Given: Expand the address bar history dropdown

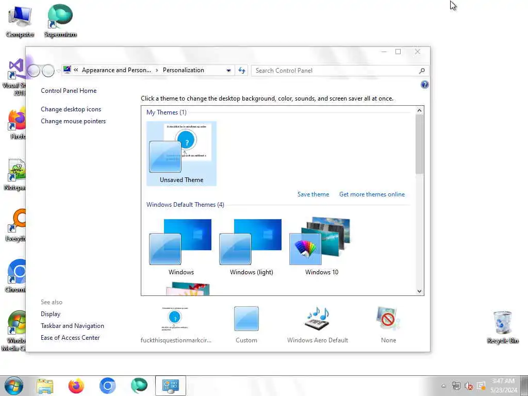Looking at the screenshot, I should (x=228, y=70).
